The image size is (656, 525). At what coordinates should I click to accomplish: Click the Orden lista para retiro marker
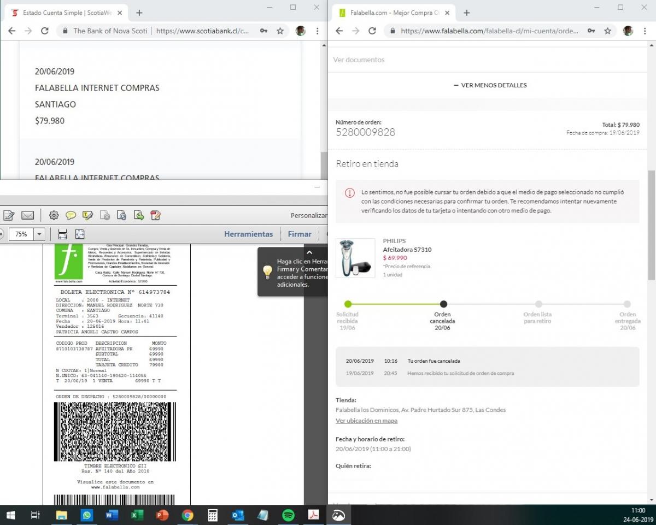click(x=538, y=304)
